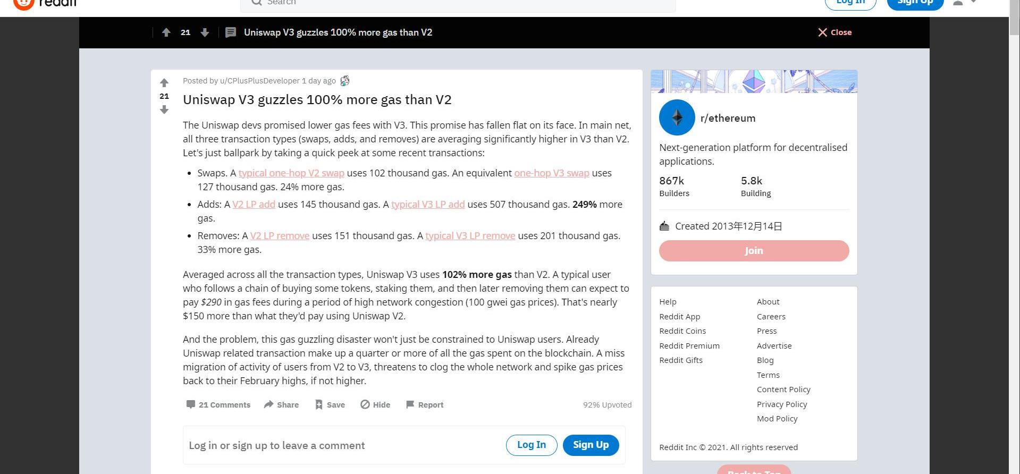Share this post

click(281, 405)
